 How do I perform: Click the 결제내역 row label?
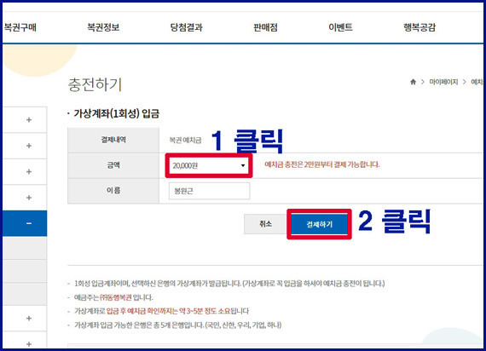[x=113, y=140]
